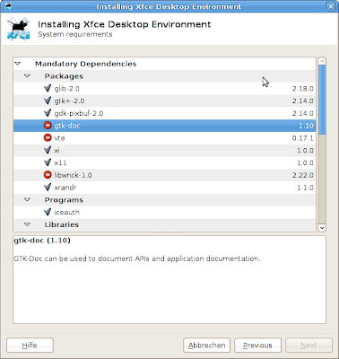339x359 pixels.
Task: Select the vte package row
Action: point(164,138)
